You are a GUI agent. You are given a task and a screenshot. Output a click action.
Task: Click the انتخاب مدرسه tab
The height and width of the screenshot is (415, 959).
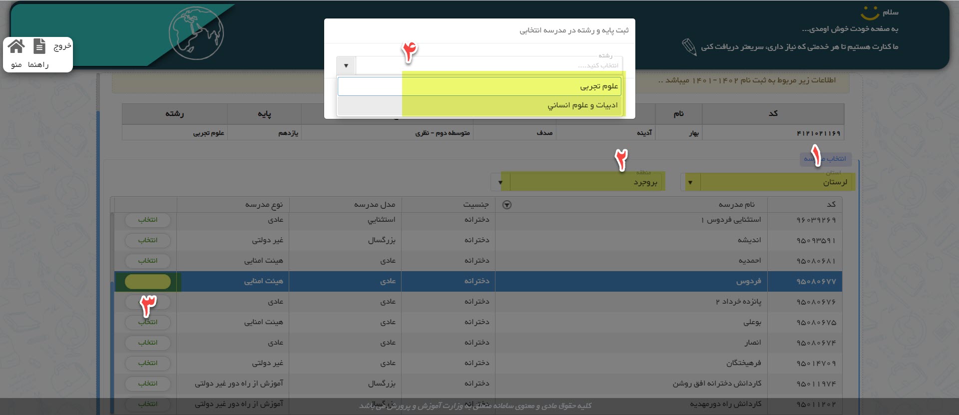[x=825, y=159]
